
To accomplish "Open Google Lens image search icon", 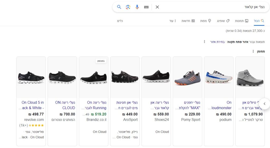I will (128, 7).
